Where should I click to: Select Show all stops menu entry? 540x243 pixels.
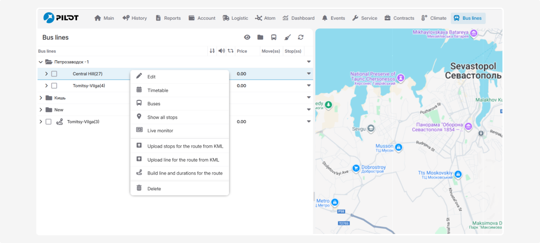(x=162, y=117)
